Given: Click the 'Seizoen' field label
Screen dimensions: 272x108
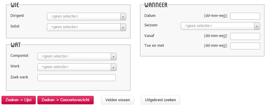Looking at the screenshot, I should (151, 25).
